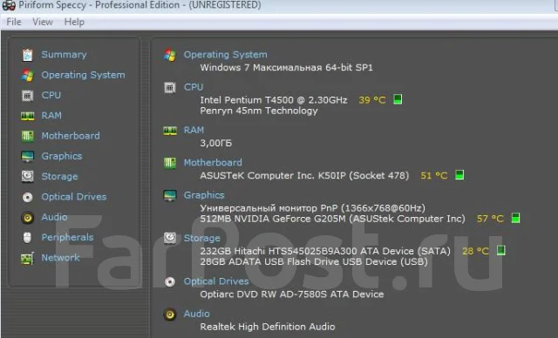Click the Graphics monitor icon in summary pane
558x338 pixels.
pos(170,195)
